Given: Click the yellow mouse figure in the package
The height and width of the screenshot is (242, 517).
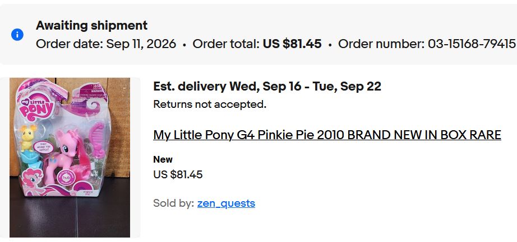Looking at the screenshot, I should (27, 138).
